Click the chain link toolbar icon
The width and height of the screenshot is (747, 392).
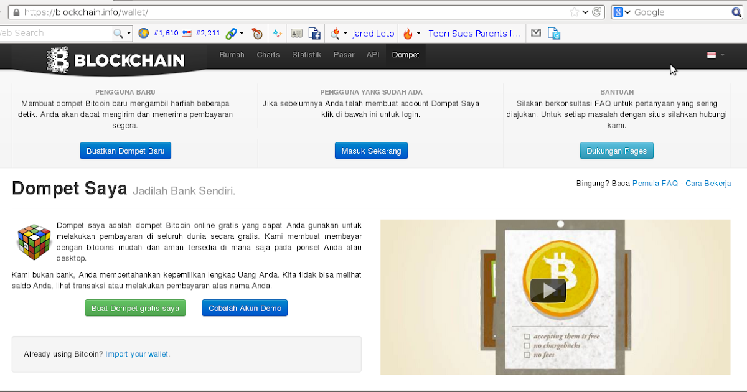[x=231, y=33]
